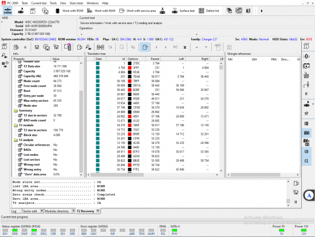Click the move up triangle icon
The image size is (315, 237).
196,47
